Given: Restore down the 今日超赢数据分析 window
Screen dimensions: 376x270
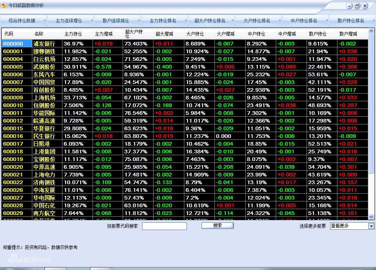Looking at the screenshot, I should pos(357,6).
